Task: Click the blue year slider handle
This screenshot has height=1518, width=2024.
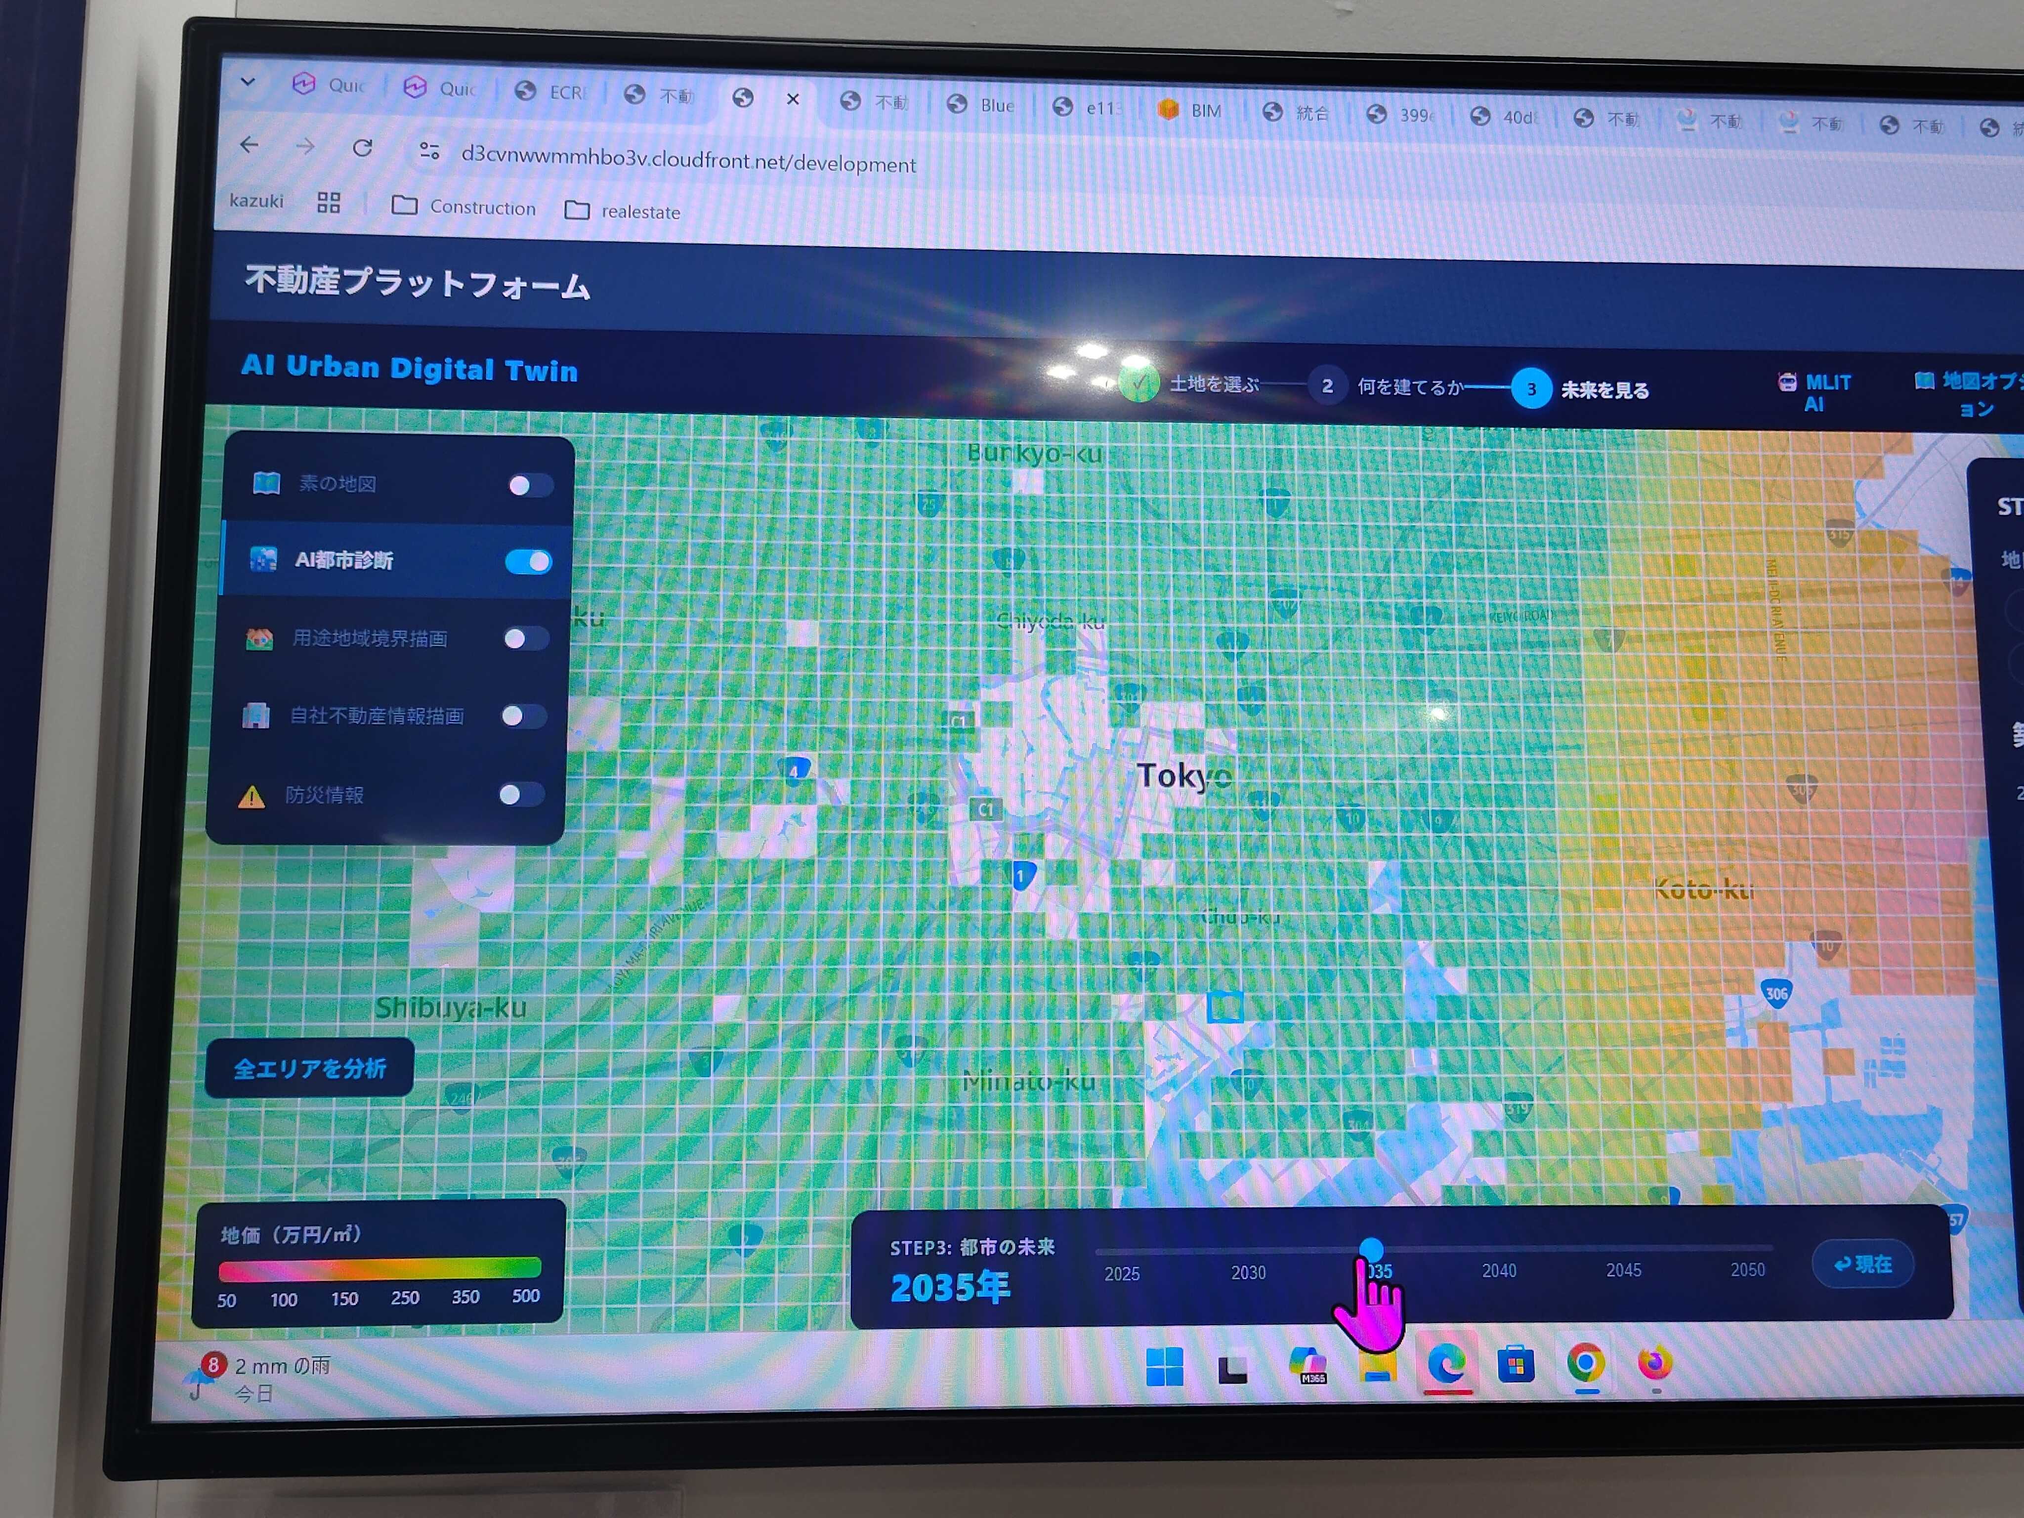Action: click(x=1371, y=1249)
